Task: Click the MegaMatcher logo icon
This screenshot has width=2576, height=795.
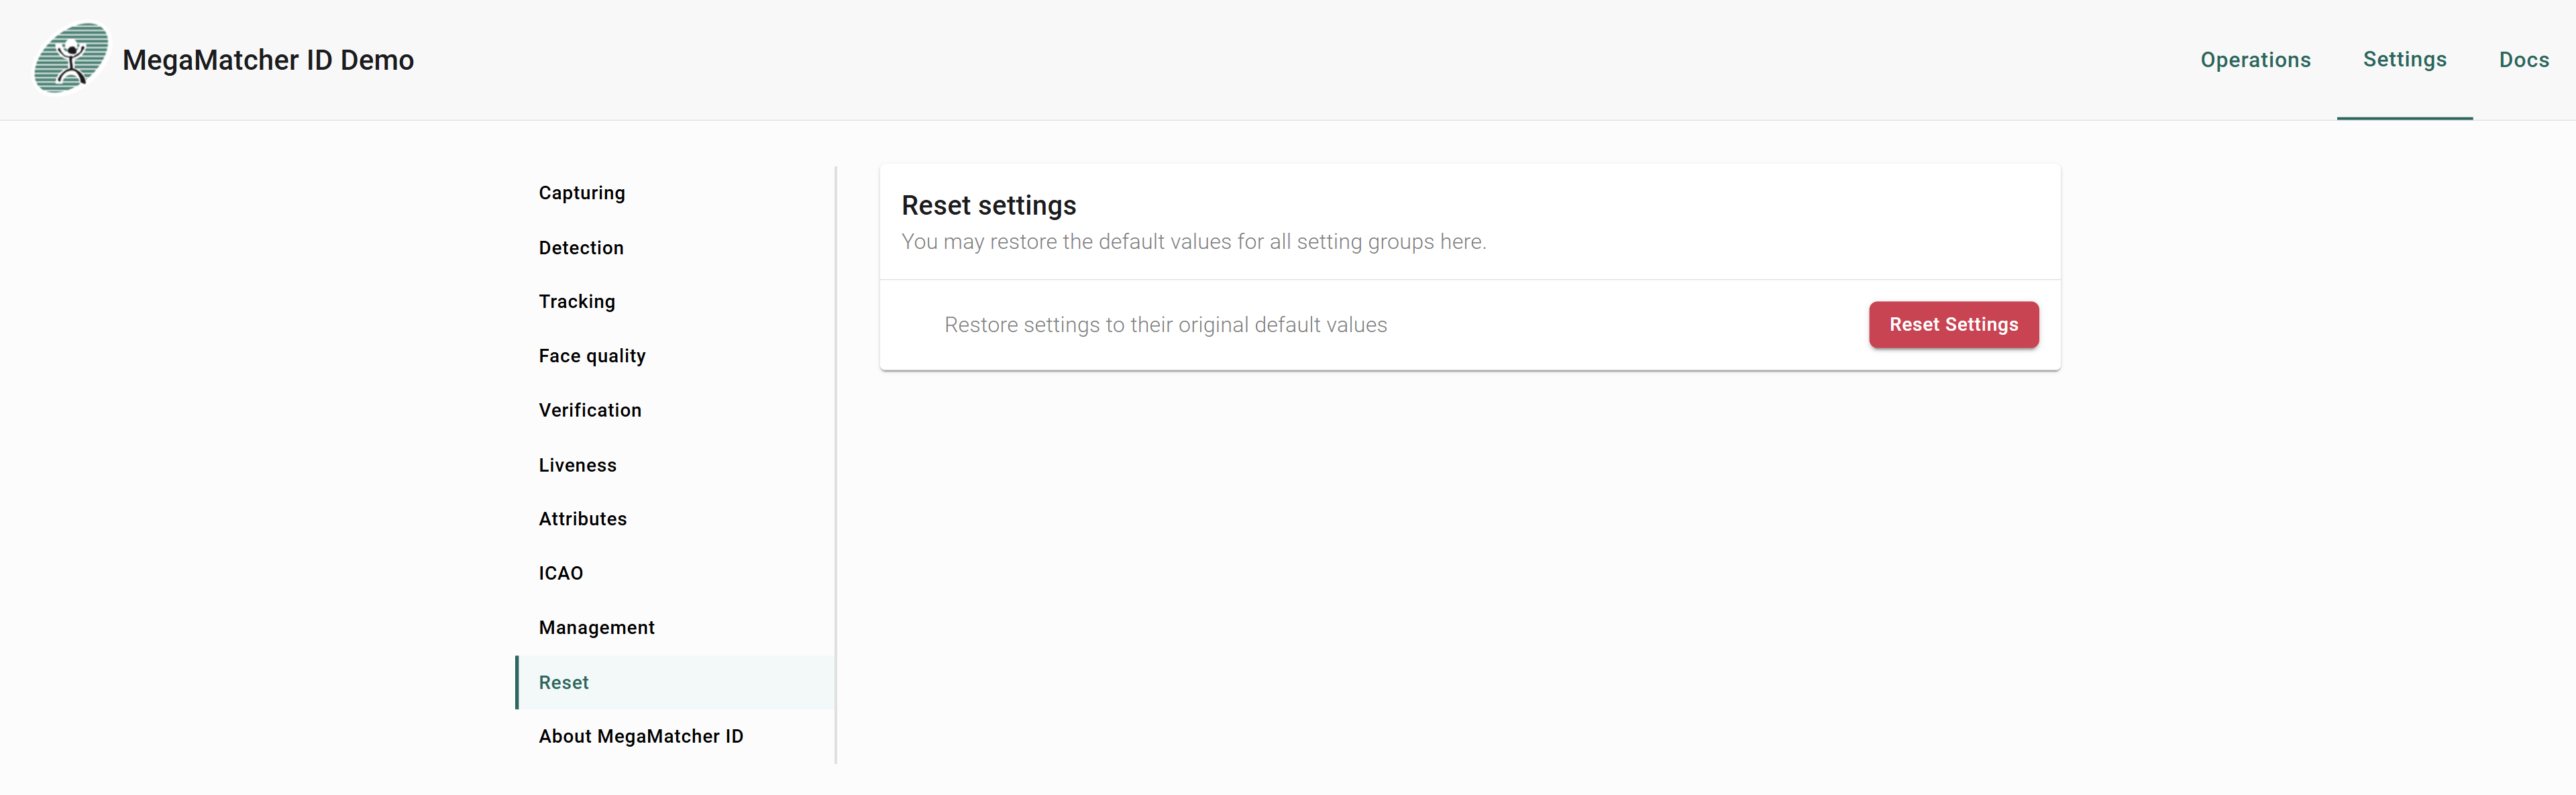Action: 71,58
